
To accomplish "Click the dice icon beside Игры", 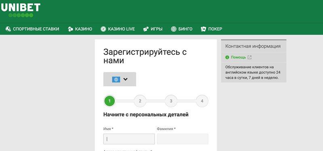I will tap(146, 29).
